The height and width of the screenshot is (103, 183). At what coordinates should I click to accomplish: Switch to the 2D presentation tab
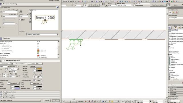tap(20, 64)
